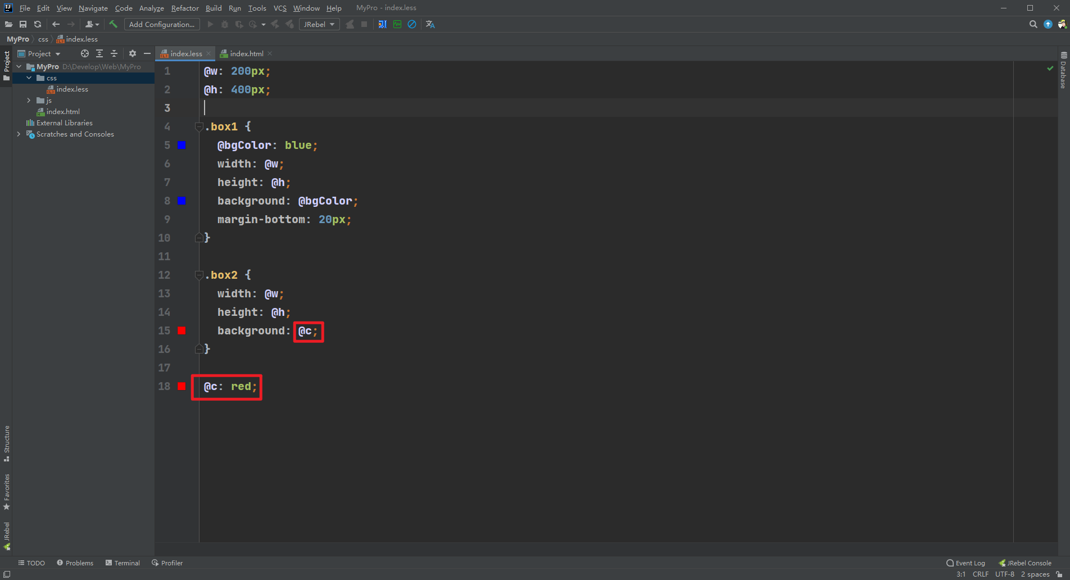Open Search Everywhere magnifier icon
This screenshot has height=580, width=1070.
(1033, 24)
